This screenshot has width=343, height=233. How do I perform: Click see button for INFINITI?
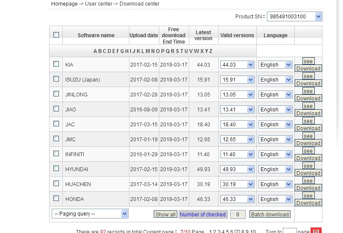tap(308, 151)
